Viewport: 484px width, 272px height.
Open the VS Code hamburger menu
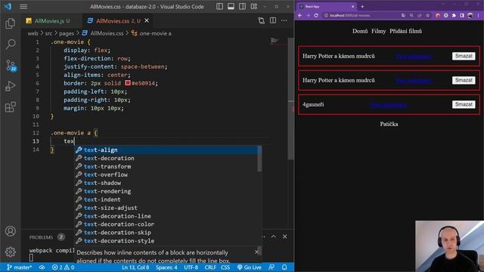pyautogui.click(x=23, y=7)
